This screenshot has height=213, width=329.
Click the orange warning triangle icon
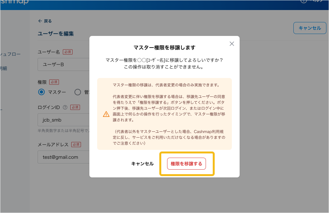[106, 114]
